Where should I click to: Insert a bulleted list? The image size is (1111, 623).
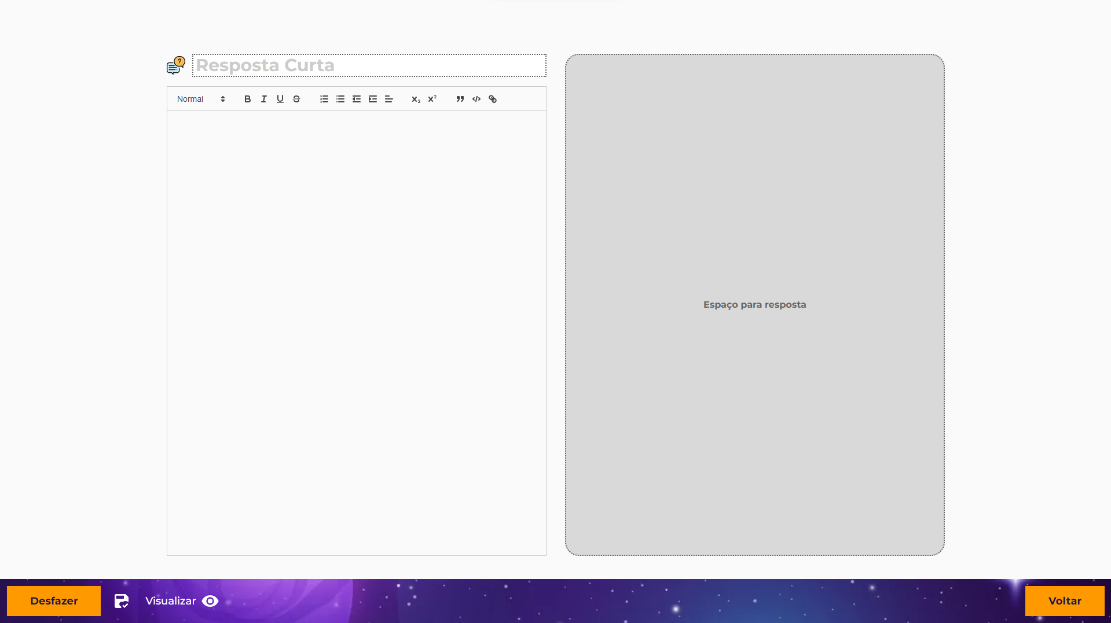pos(340,99)
